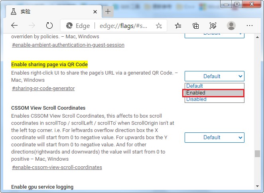This screenshot has width=264, height=193.
Task: Open the #sharing-qr-code-generator link
Action: point(43,88)
